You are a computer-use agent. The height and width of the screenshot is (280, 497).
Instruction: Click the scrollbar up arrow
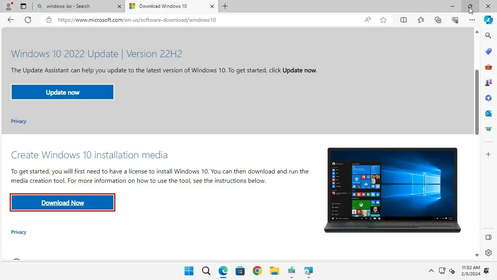[x=477, y=31]
